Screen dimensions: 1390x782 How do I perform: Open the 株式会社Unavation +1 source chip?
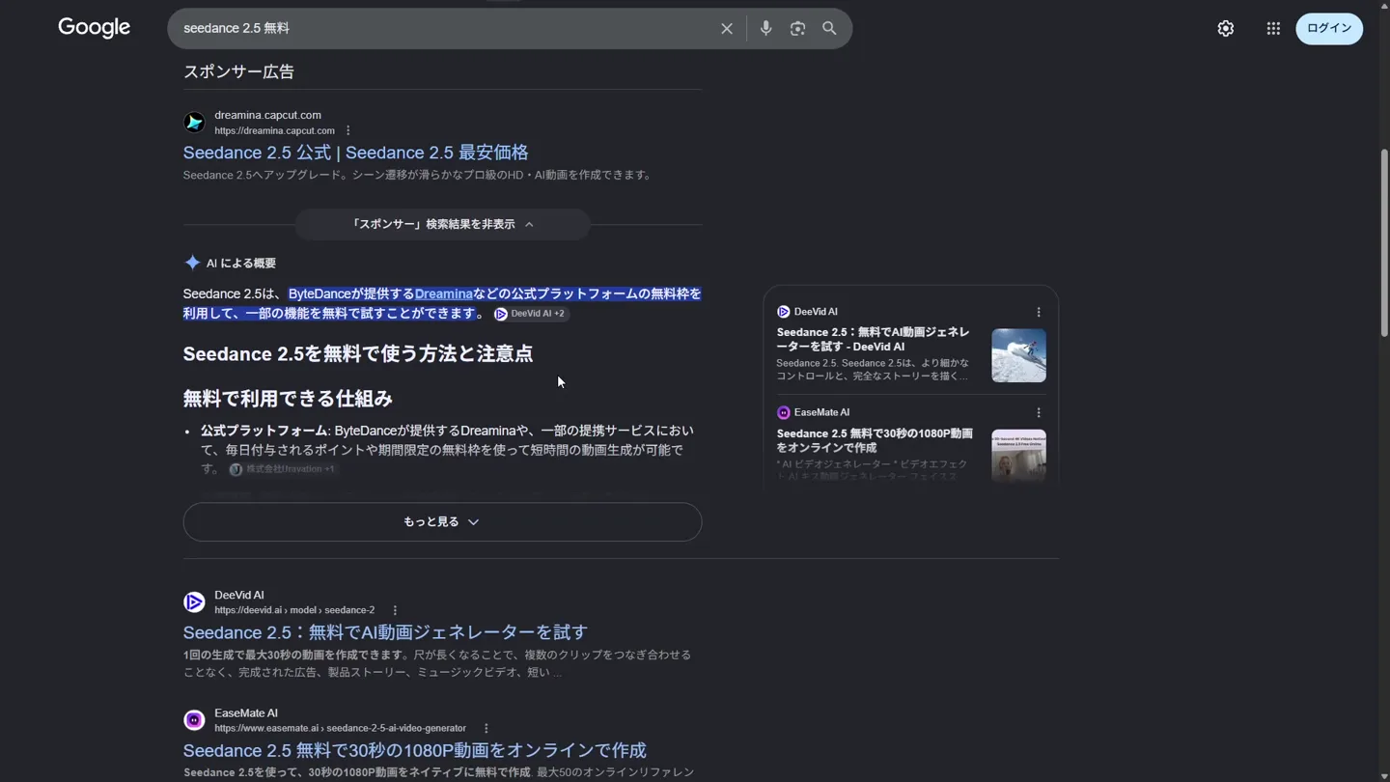283,469
